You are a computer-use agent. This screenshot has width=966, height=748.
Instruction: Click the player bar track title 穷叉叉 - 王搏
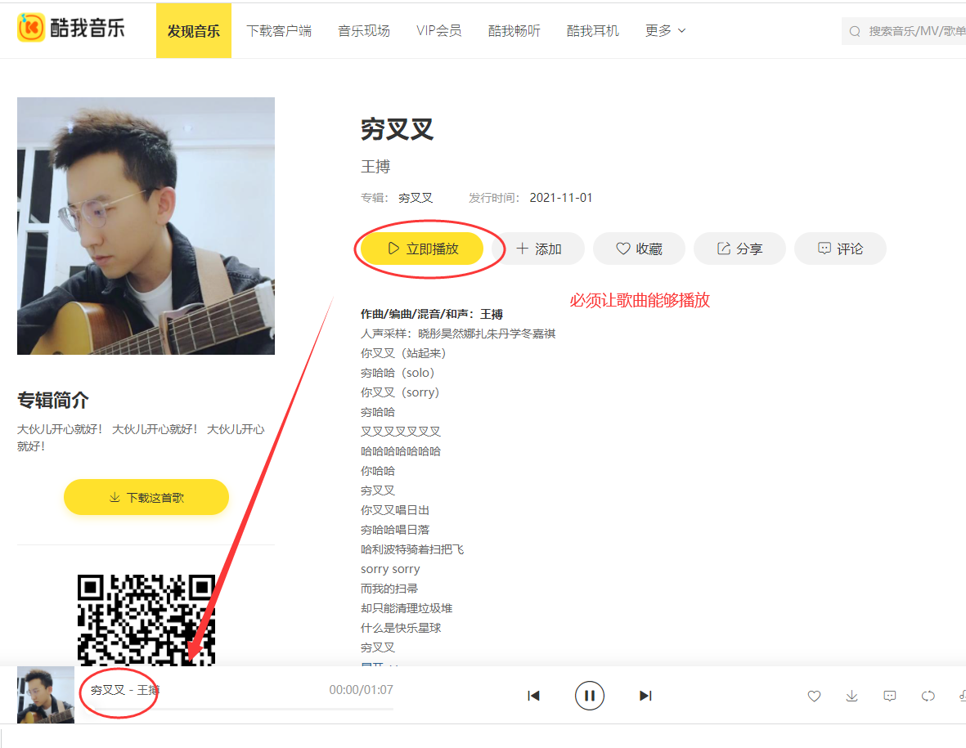(124, 690)
